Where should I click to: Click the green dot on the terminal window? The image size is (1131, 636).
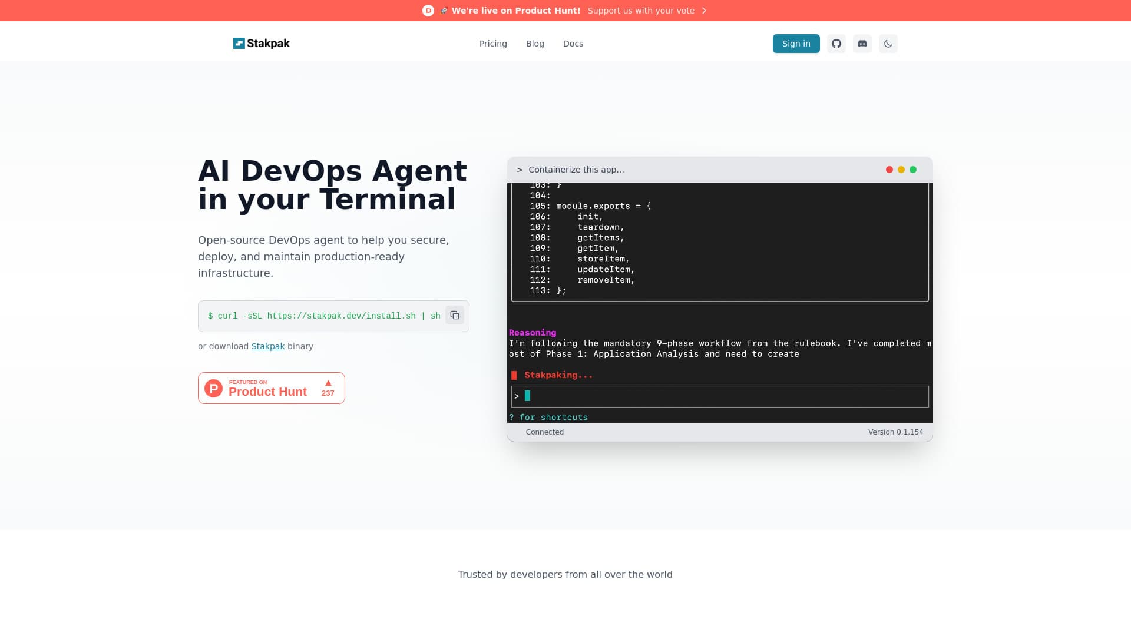click(914, 169)
